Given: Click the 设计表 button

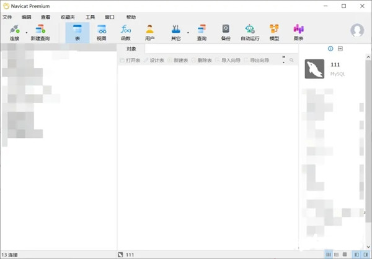Looking at the screenshot, I should tap(154, 61).
